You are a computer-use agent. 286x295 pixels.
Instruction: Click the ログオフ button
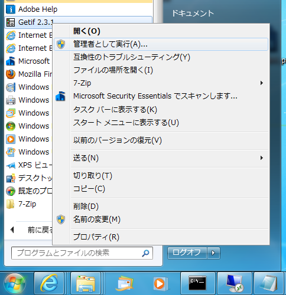(x=187, y=253)
